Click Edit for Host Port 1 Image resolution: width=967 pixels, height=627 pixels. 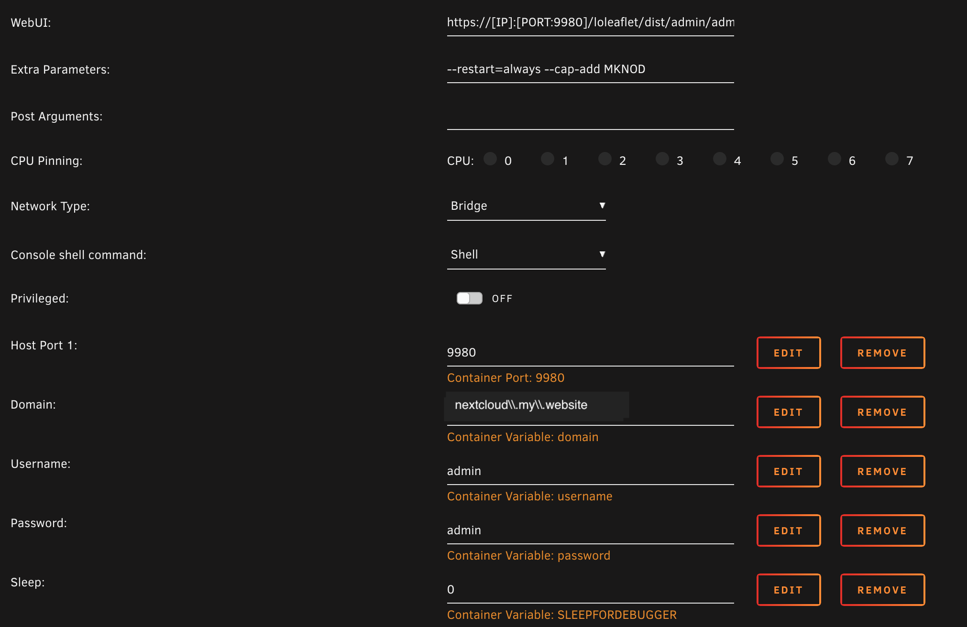pos(788,353)
